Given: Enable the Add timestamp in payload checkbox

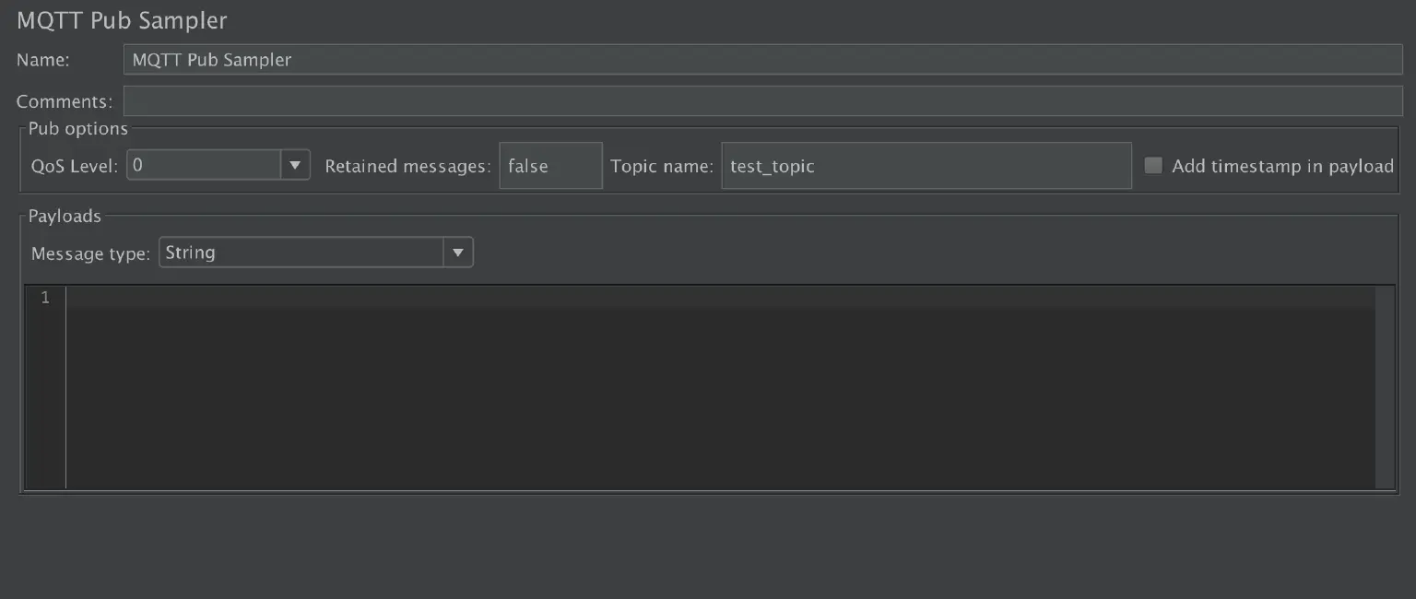Looking at the screenshot, I should [x=1153, y=166].
